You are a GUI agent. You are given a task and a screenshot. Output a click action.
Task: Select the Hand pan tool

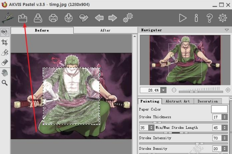point(5,73)
